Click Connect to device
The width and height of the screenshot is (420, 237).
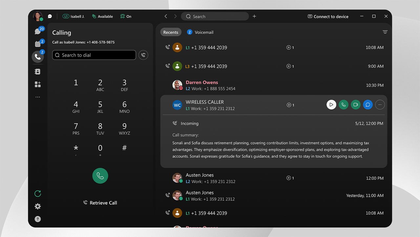click(x=328, y=16)
